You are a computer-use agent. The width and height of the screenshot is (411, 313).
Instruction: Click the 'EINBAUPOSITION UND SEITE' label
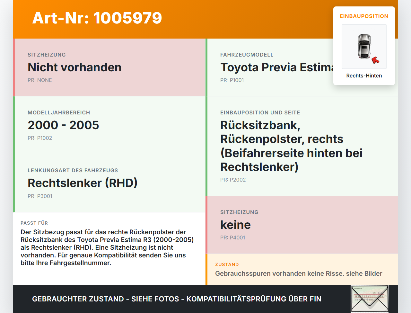pos(260,112)
